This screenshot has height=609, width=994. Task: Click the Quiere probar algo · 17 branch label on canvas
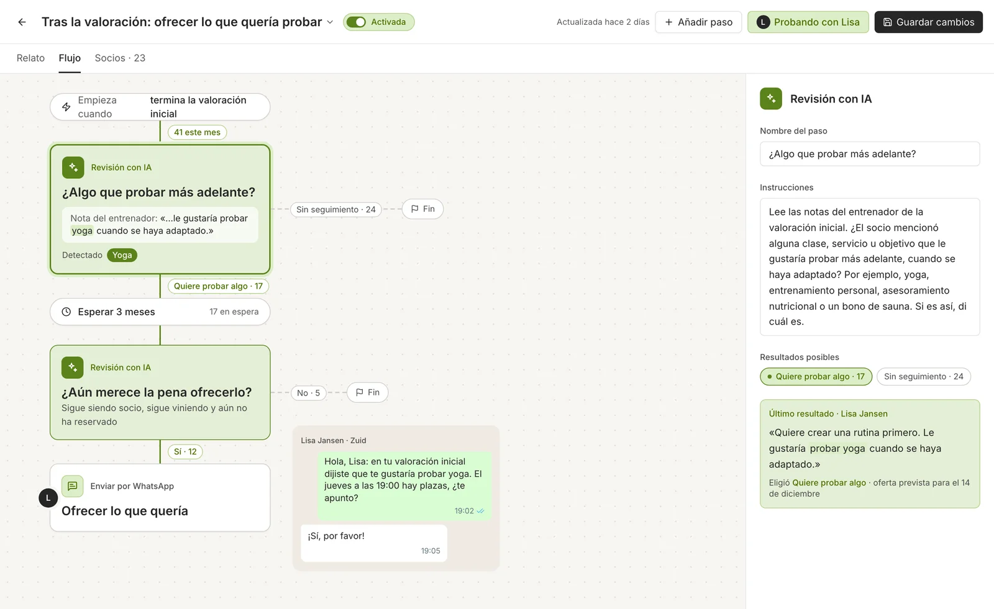coord(218,286)
